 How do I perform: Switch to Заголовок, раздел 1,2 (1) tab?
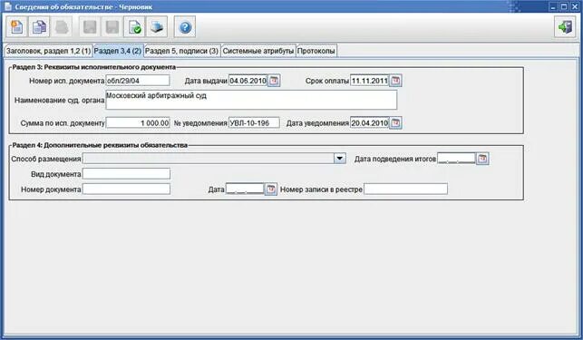48,51
